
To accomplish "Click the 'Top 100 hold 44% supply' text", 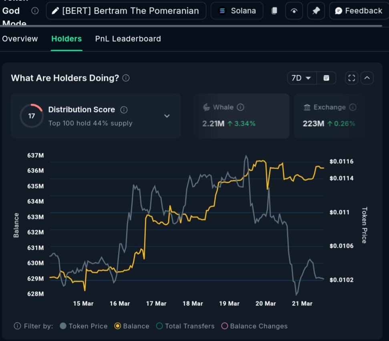I will tap(90, 123).
